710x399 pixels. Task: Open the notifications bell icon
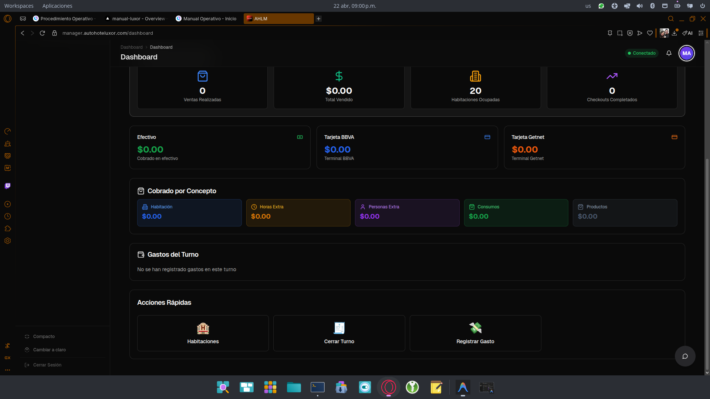(x=669, y=53)
